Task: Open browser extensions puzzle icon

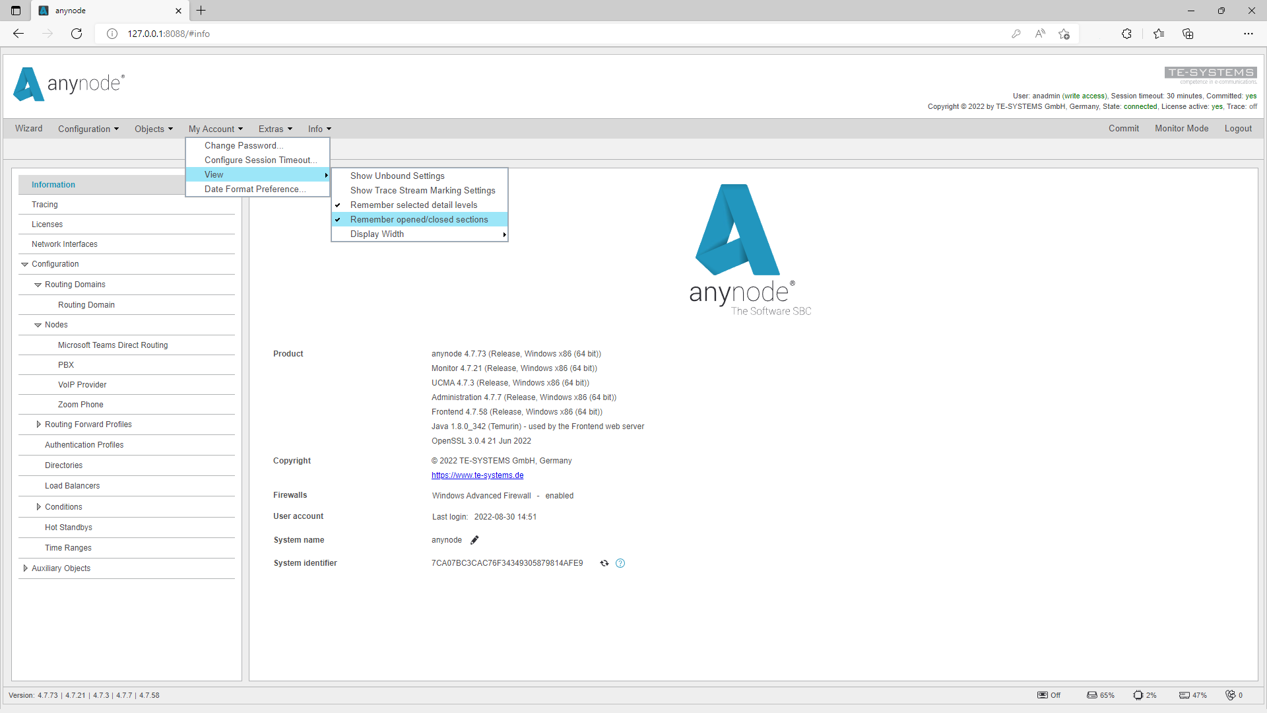Action: click(x=1126, y=34)
